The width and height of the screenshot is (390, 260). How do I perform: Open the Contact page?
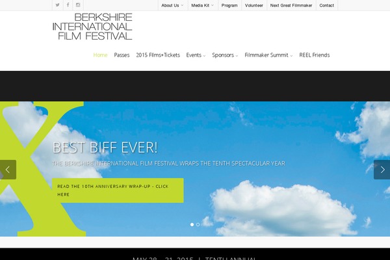[x=326, y=5]
